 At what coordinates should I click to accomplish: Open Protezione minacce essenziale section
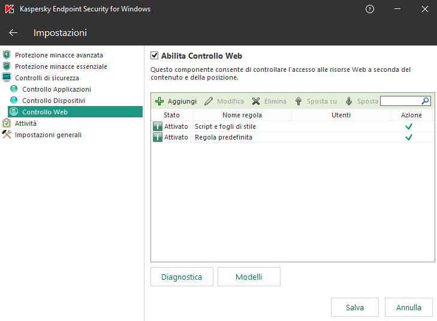(61, 66)
